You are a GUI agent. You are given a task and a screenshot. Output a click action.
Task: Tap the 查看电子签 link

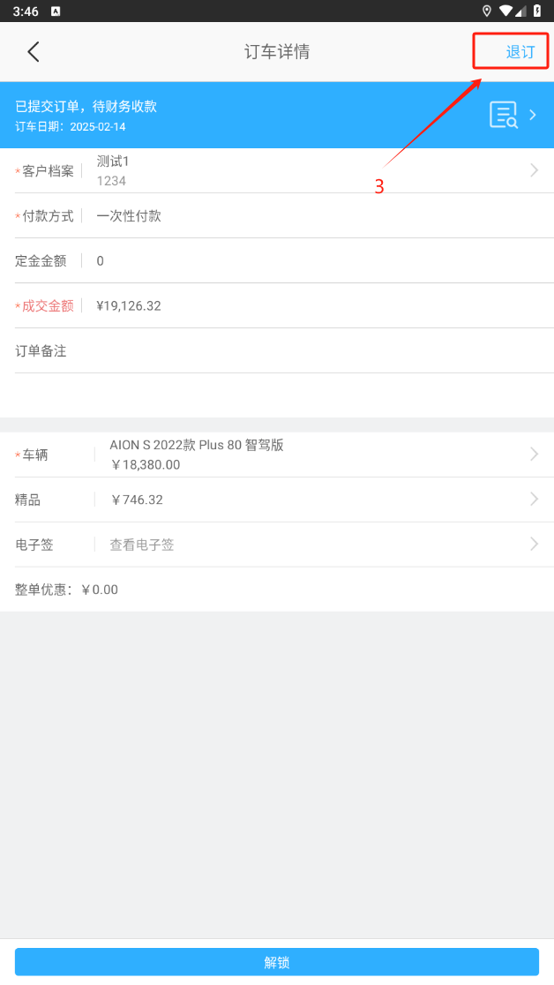pos(142,545)
